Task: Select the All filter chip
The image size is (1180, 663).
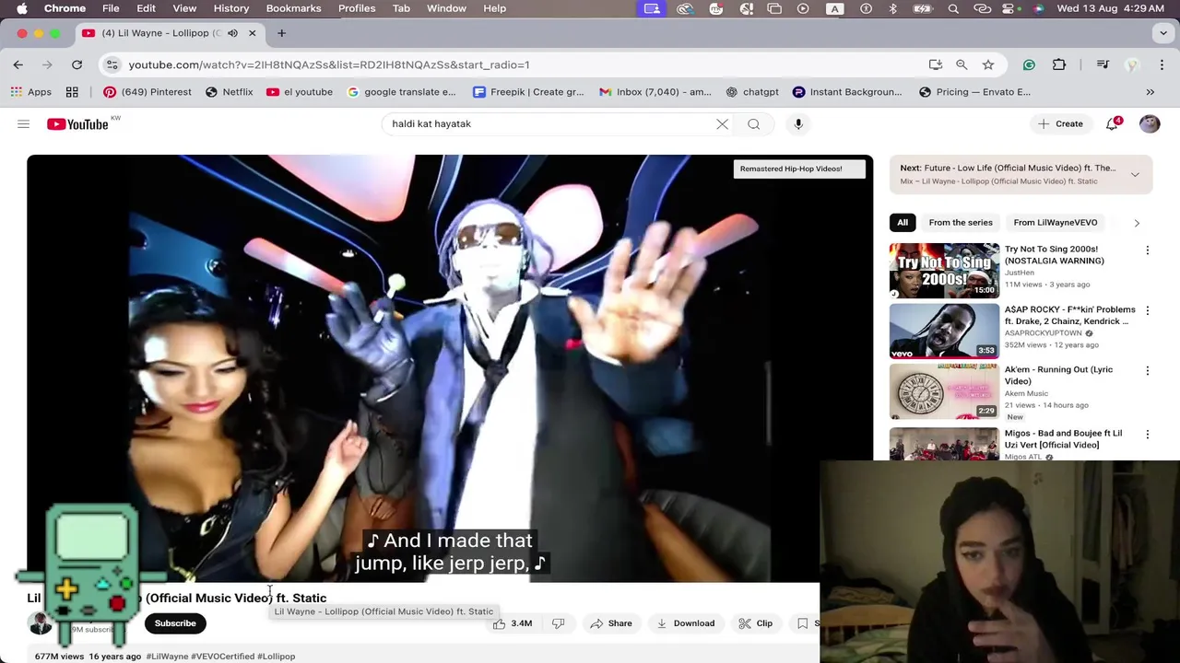Action: click(x=903, y=222)
